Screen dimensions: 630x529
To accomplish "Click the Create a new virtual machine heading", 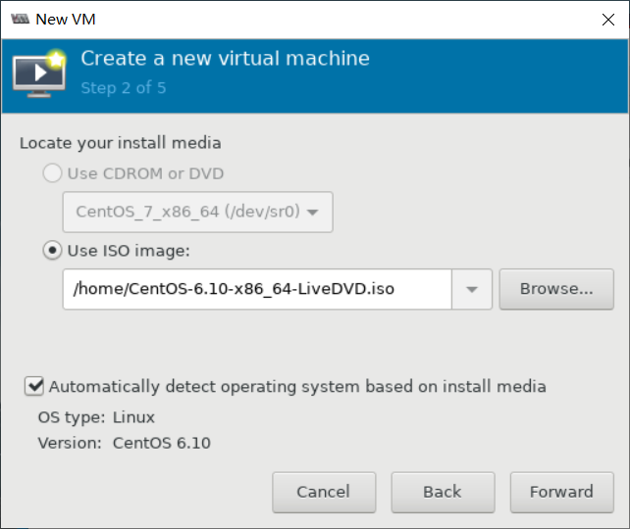I will point(225,59).
